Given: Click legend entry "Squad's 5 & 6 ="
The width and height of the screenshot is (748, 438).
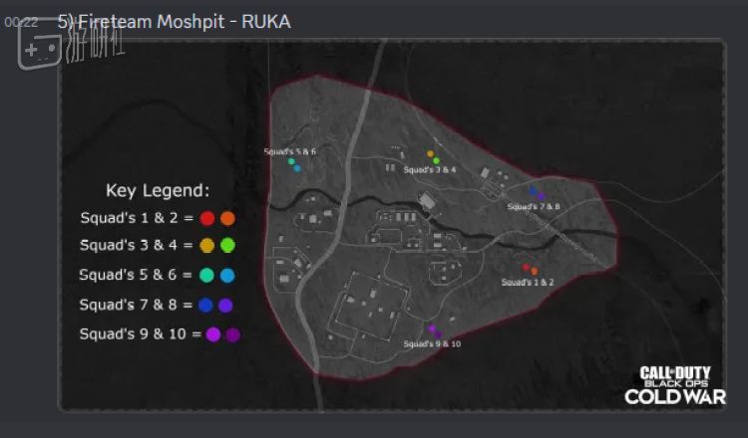Looking at the screenshot, I should point(136,275).
